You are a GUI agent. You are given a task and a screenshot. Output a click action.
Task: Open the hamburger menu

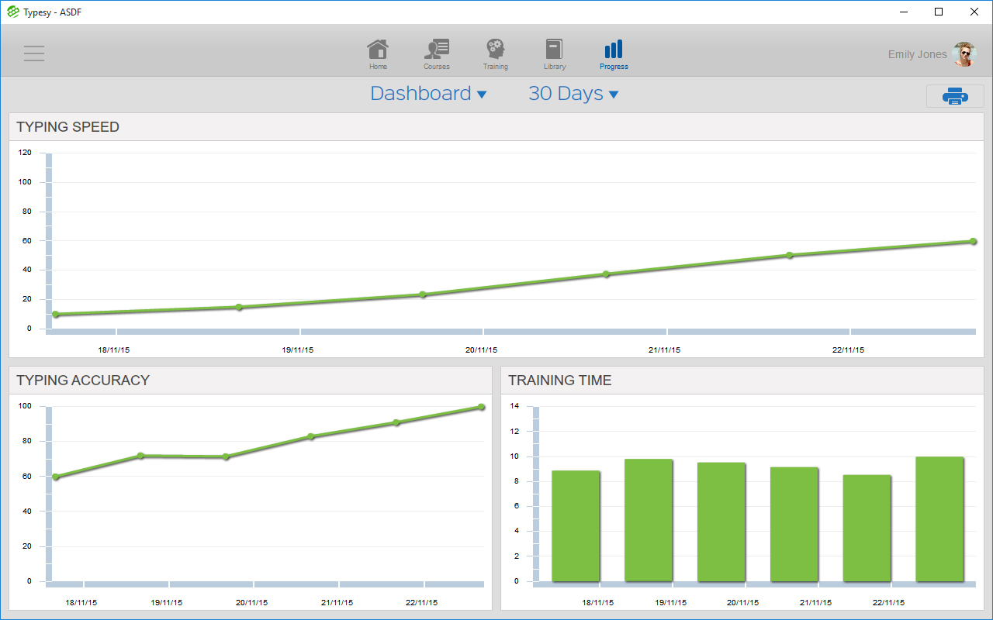click(34, 53)
